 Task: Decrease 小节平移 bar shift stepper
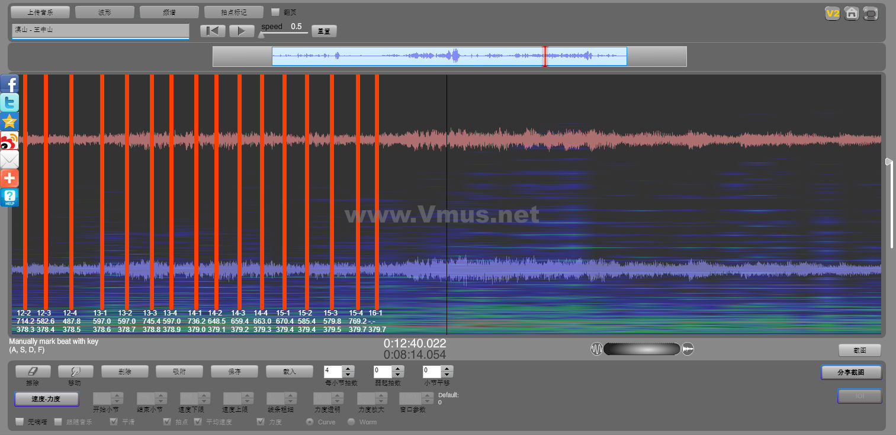tap(448, 375)
